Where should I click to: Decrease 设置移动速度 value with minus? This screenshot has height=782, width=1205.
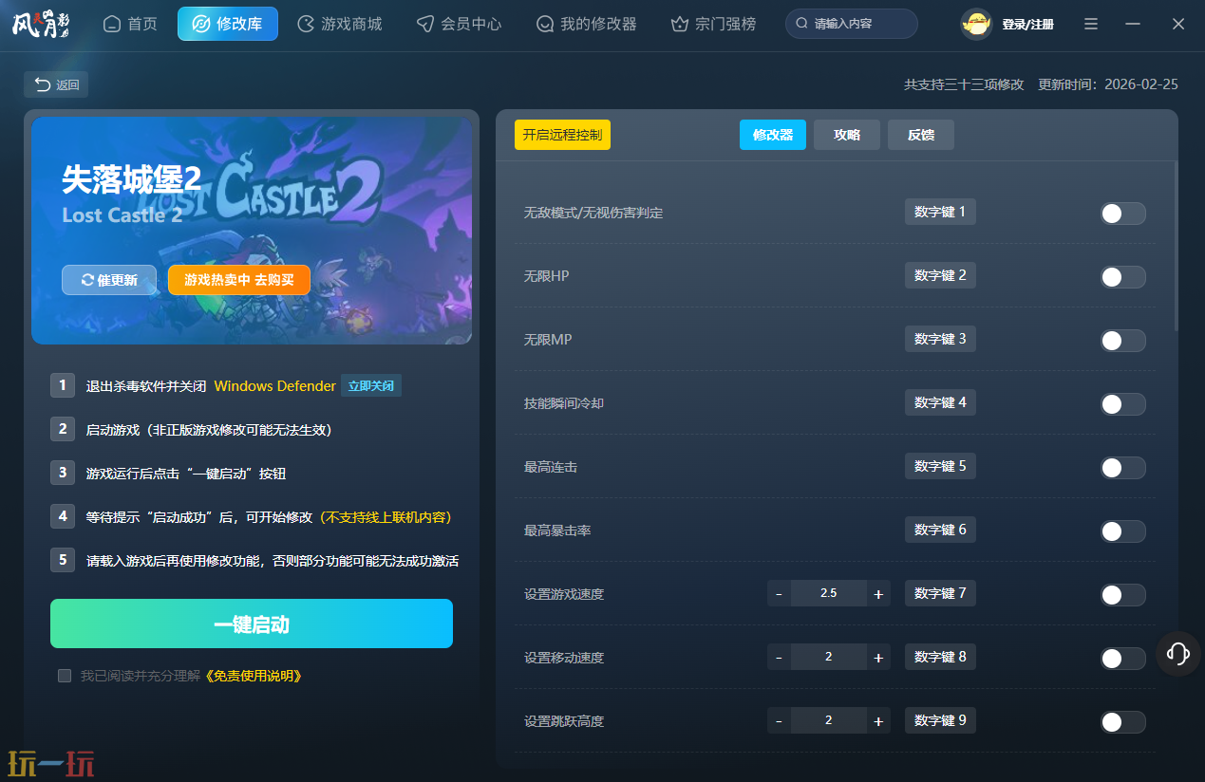(x=779, y=657)
